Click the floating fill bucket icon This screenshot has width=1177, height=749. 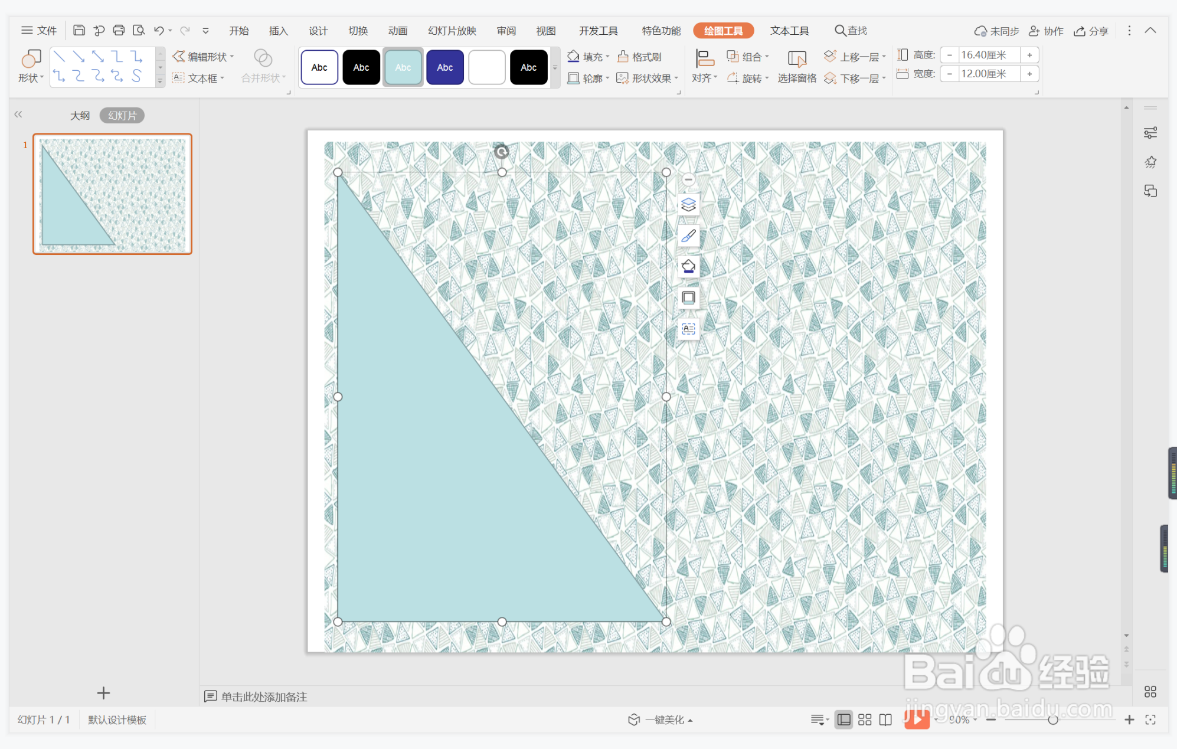click(x=688, y=267)
